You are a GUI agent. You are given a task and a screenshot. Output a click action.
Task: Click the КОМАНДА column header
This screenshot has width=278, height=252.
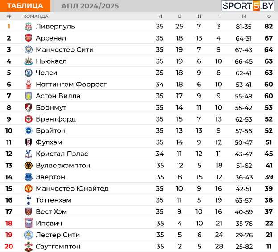[36, 16]
